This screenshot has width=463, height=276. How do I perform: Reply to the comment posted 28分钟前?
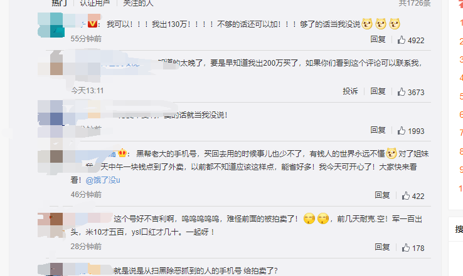(x=383, y=247)
